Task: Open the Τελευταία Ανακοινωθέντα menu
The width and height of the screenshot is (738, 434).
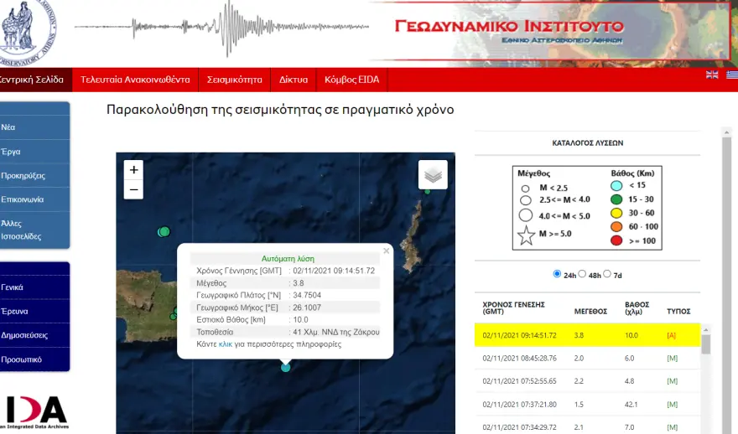Action: (x=135, y=80)
